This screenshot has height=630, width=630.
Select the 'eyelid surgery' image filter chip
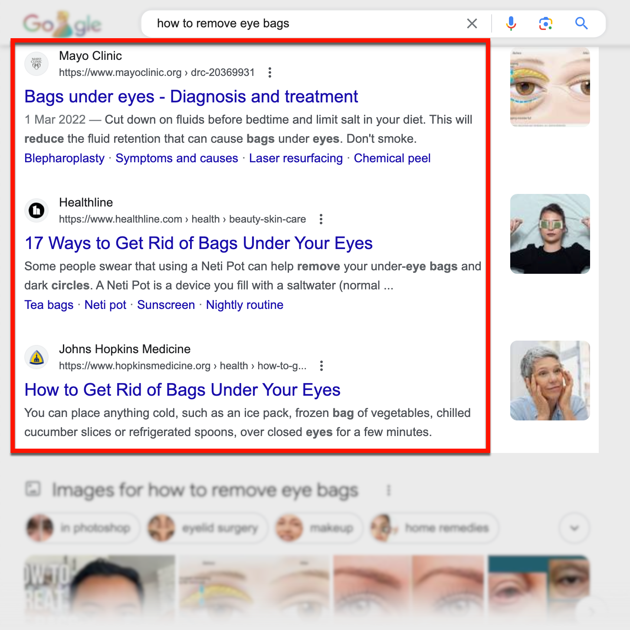click(207, 528)
